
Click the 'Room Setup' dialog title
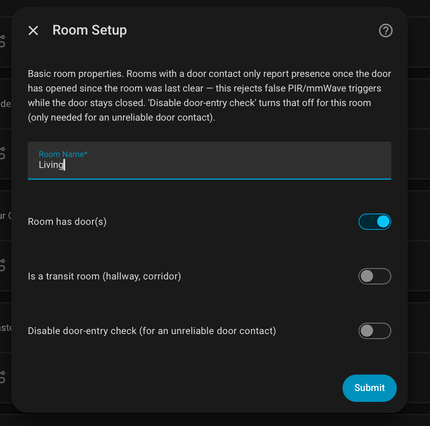[90, 30]
